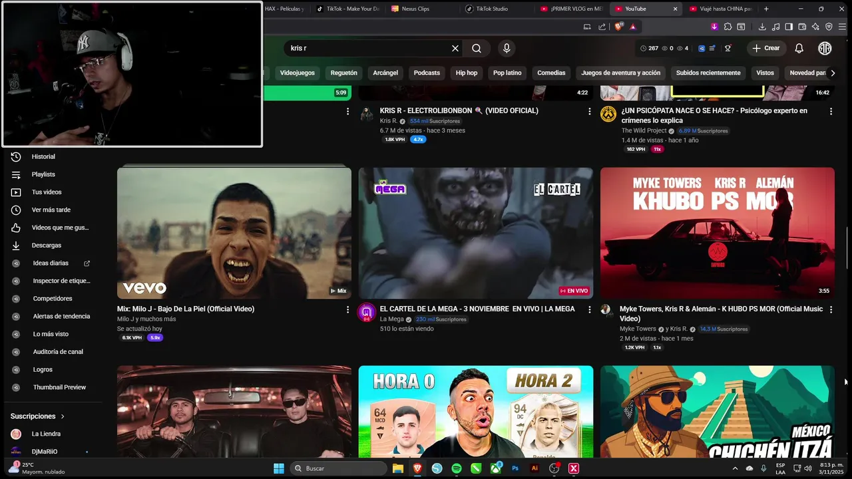This screenshot has height=479, width=852.
Task: Open the notifications bell
Action: point(799,48)
